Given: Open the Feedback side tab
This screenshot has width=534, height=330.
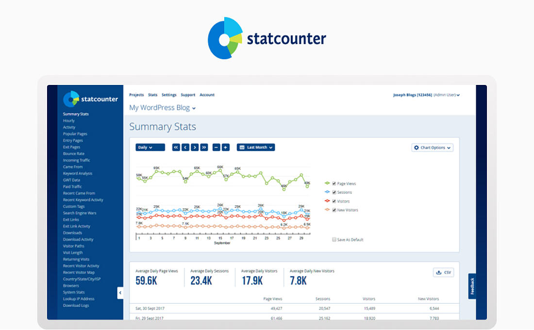Looking at the screenshot, I should pyautogui.click(x=472, y=286).
